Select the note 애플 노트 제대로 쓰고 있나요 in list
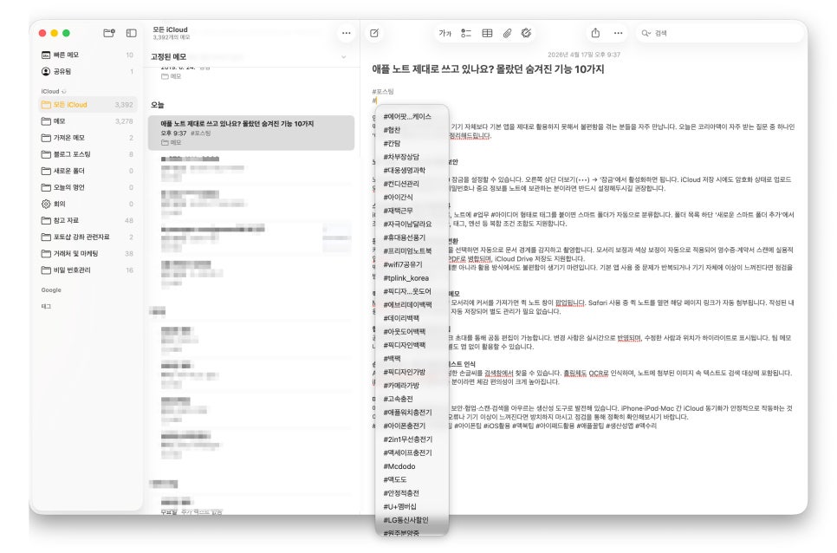837x553 pixels. [251, 133]
